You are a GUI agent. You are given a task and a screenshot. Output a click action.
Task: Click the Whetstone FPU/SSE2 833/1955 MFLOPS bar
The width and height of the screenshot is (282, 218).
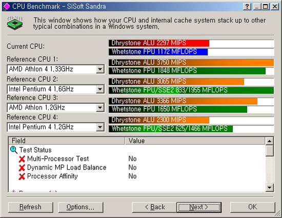[191, 90]
